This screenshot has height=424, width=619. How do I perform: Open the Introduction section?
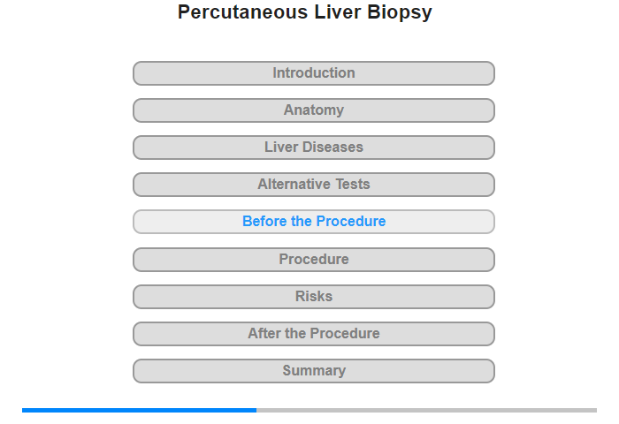[x=314, y=73]
